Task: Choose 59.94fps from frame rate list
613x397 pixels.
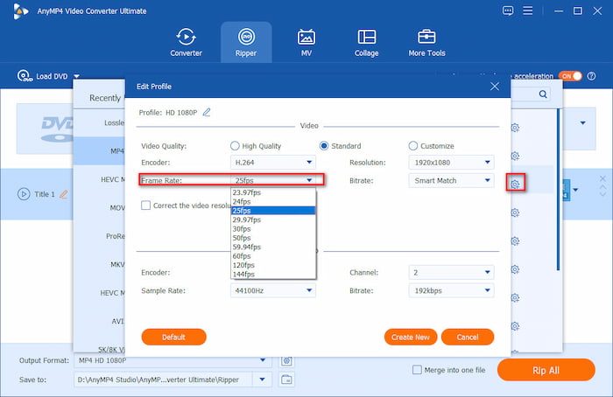Action: pyautogui.click(x=273, y=247)
